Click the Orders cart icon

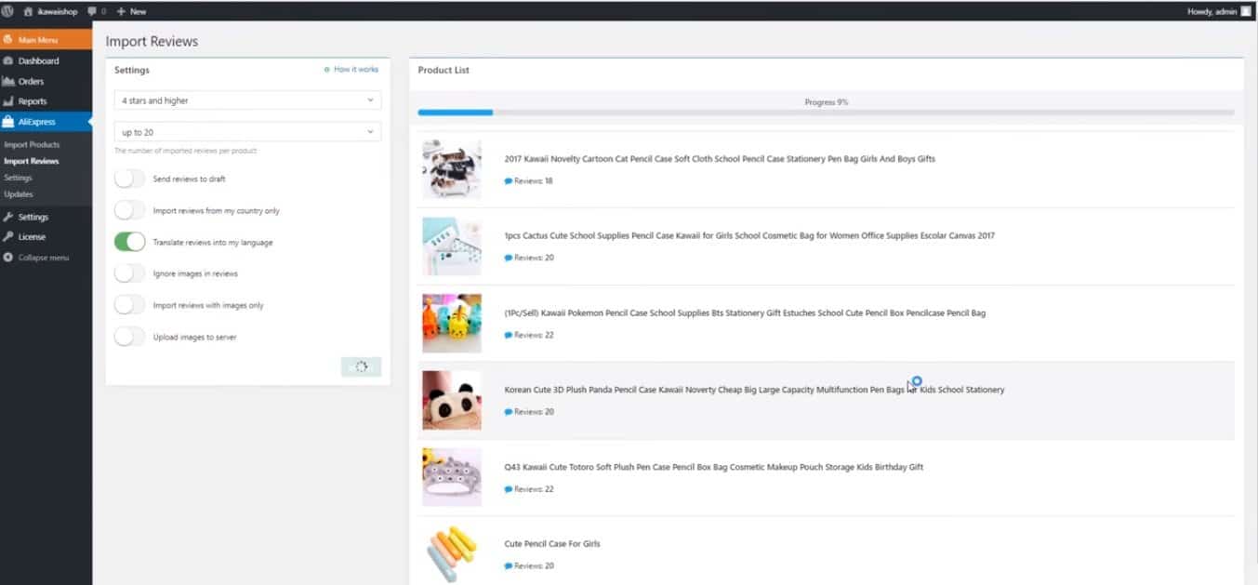(x=8, y=81)
